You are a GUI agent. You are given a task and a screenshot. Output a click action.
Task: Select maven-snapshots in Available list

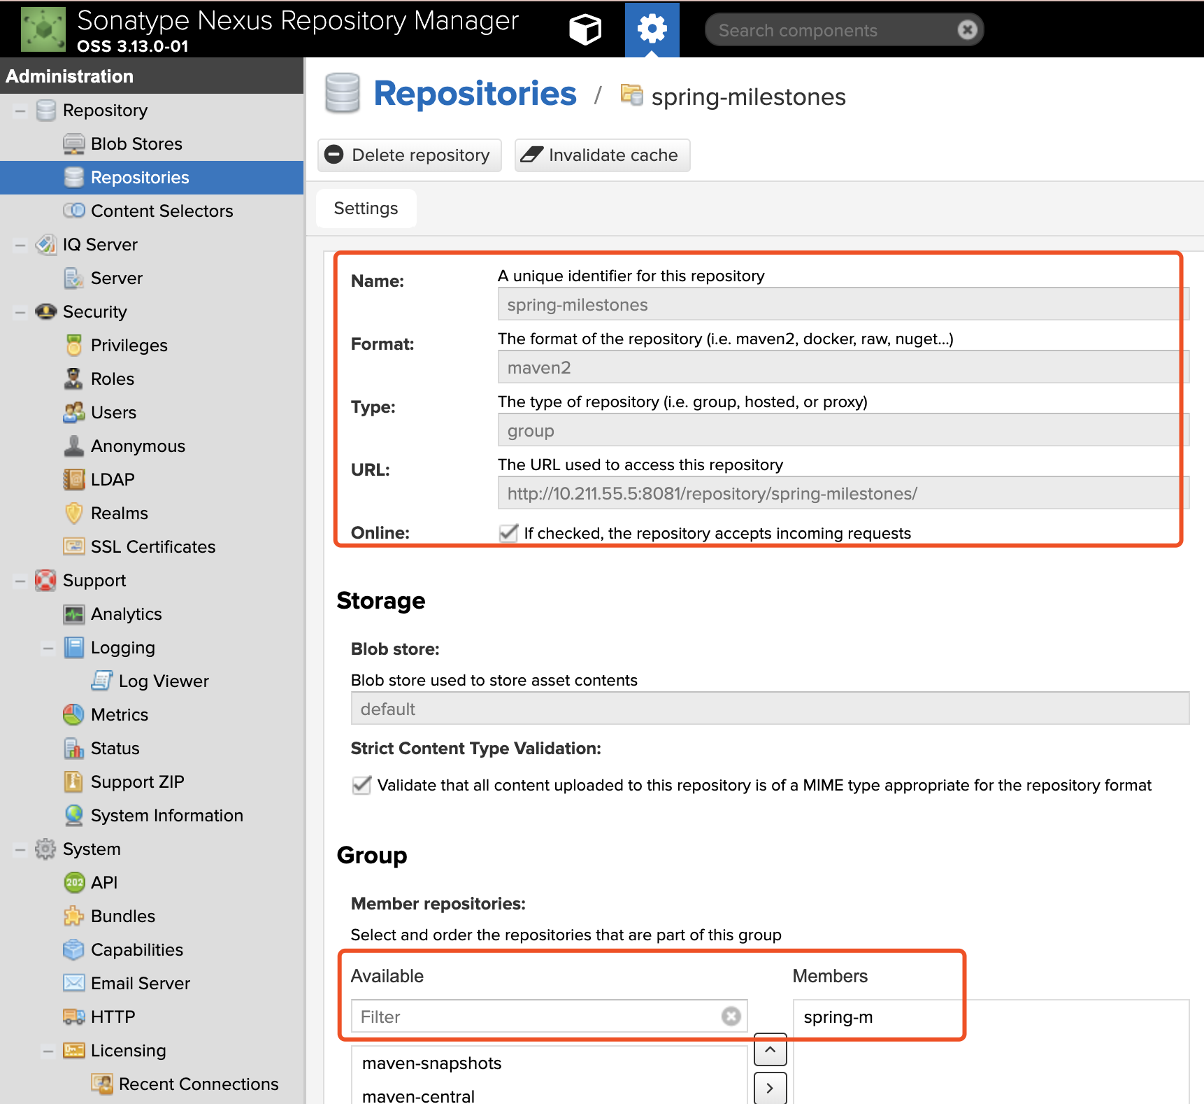pos(550,1063)
